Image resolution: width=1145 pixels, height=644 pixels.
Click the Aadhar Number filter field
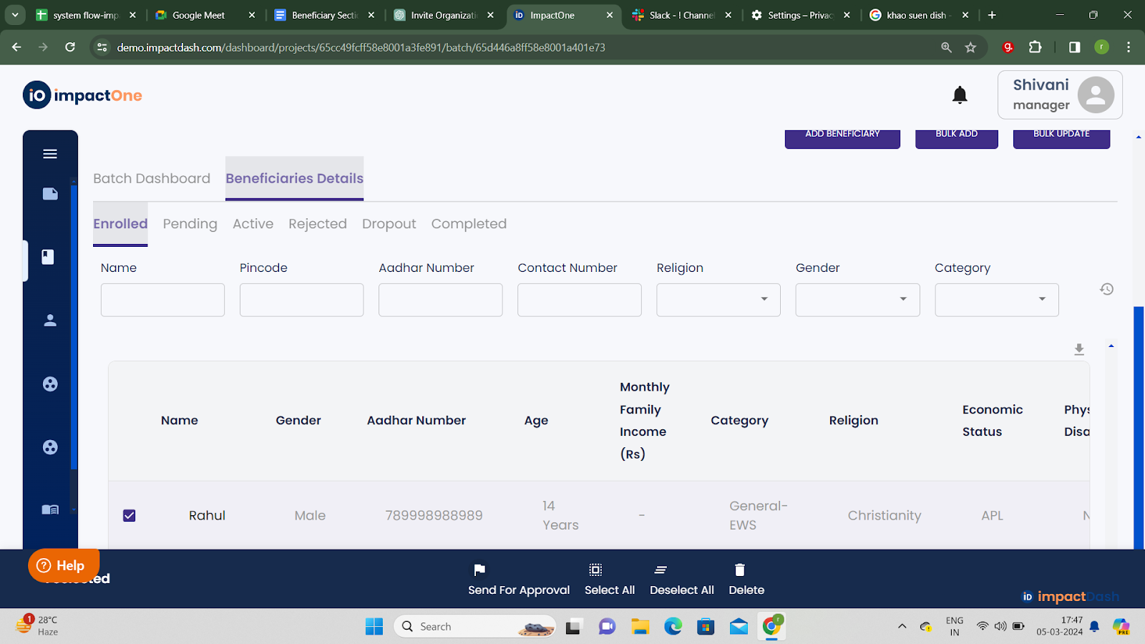point(440,300)
